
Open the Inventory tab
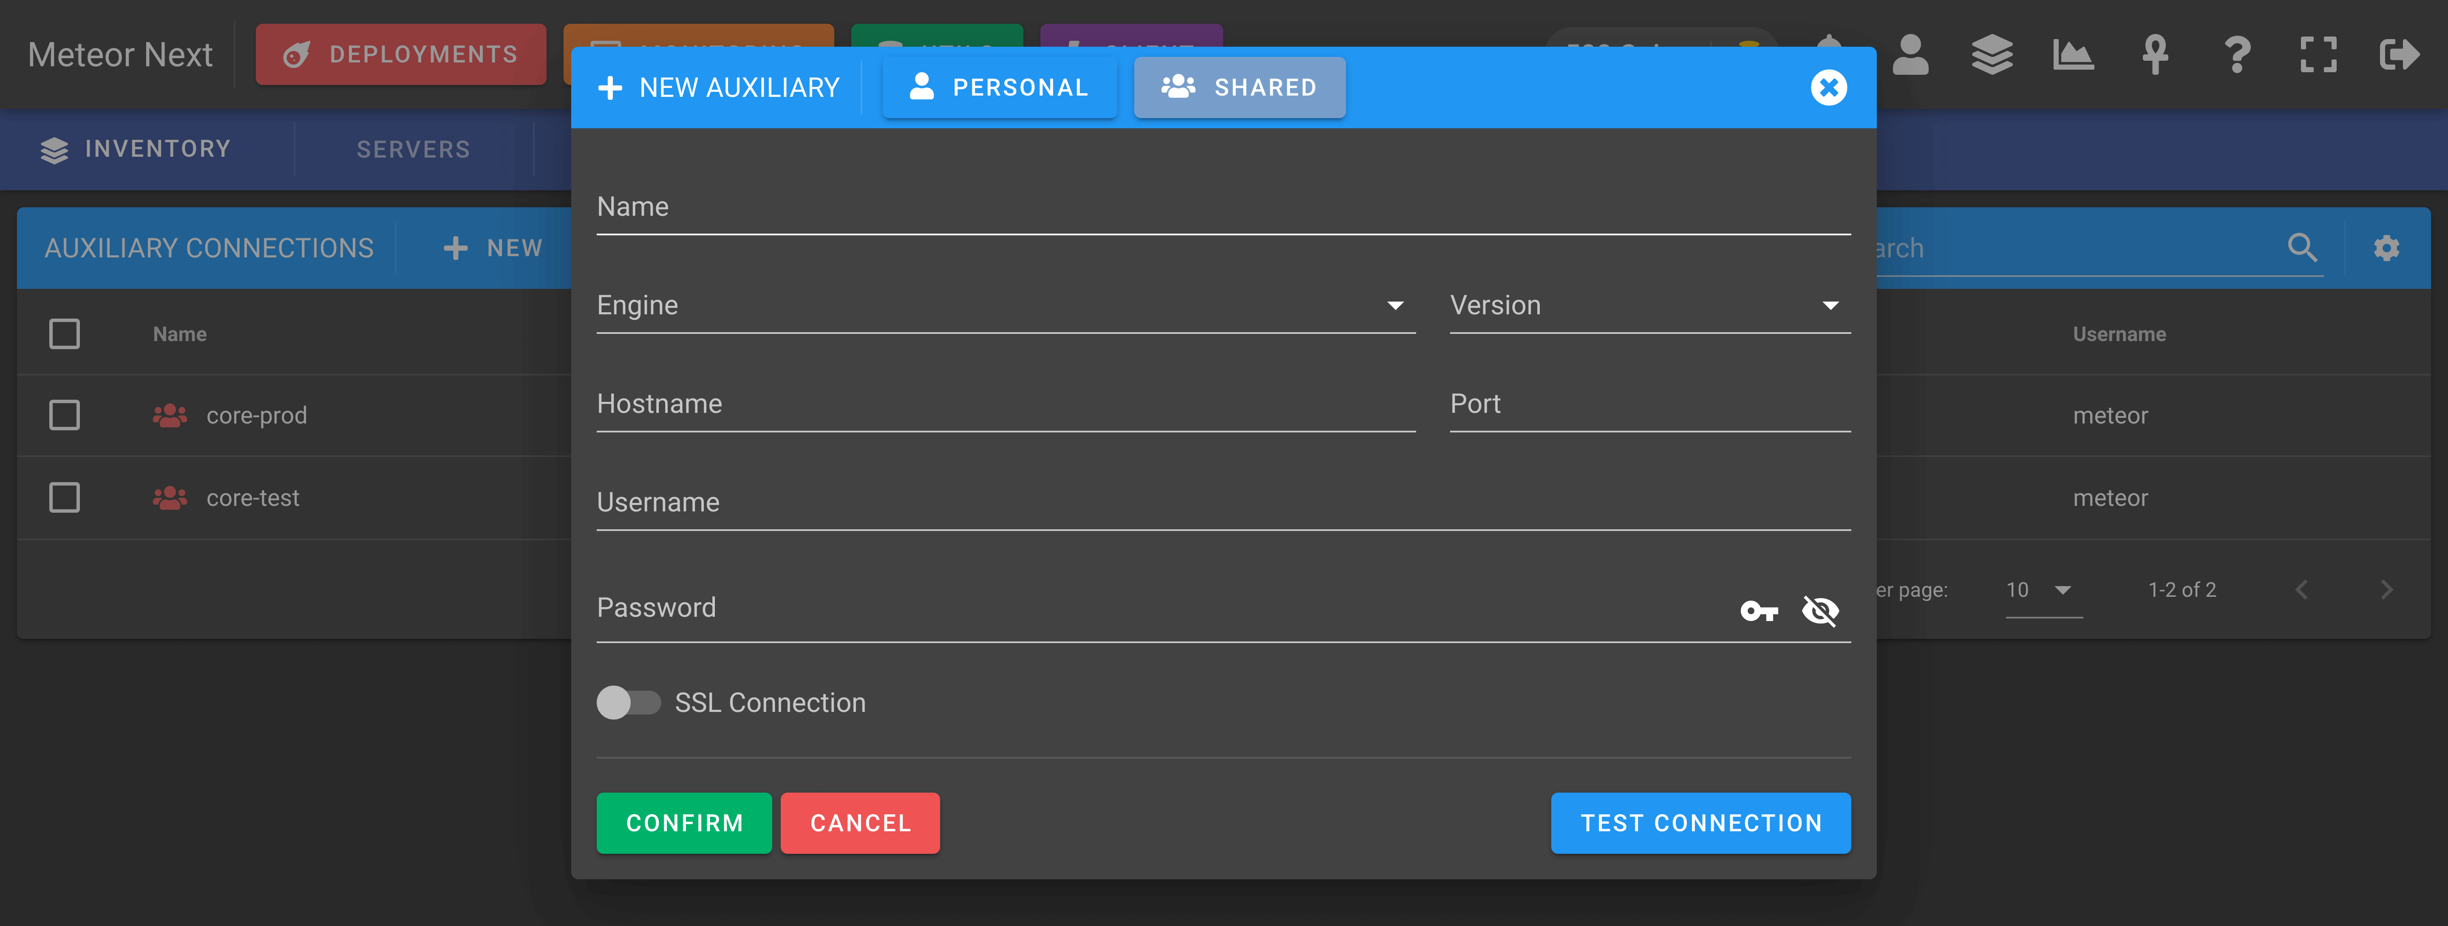pyautogui.click(x=136, y=149)
